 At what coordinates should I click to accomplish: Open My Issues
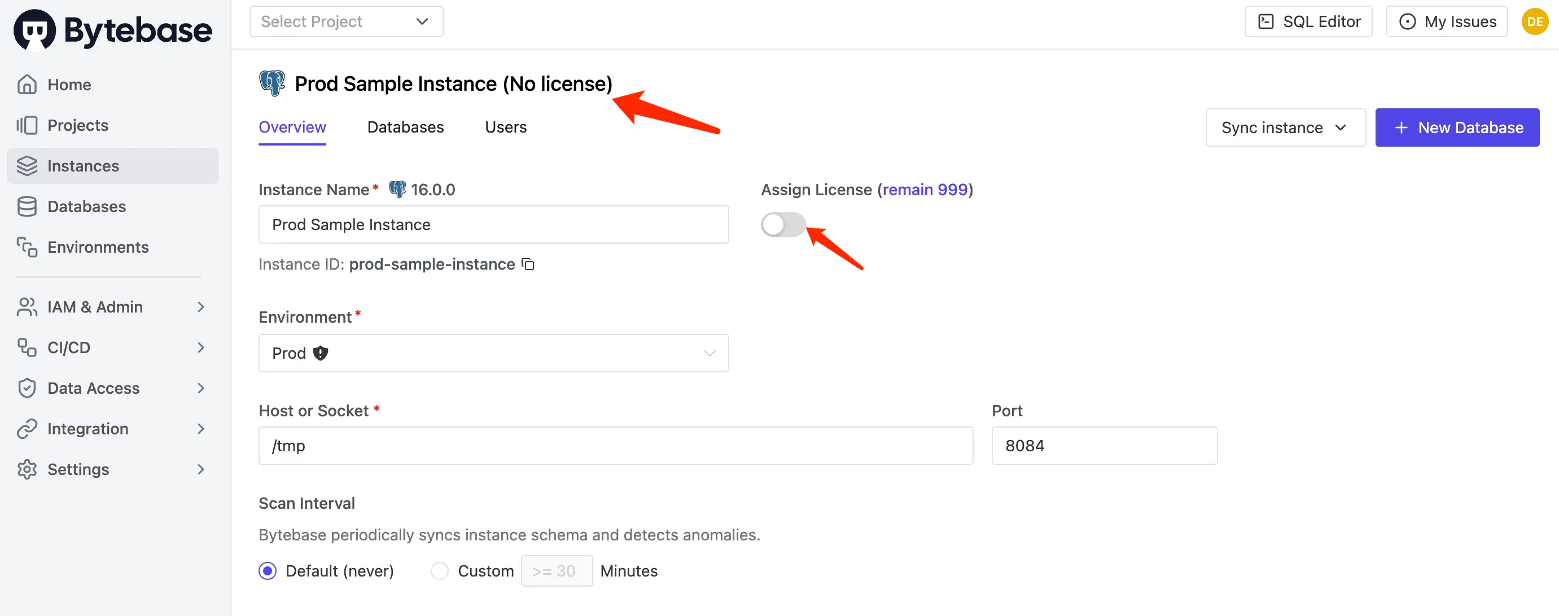1447,20
